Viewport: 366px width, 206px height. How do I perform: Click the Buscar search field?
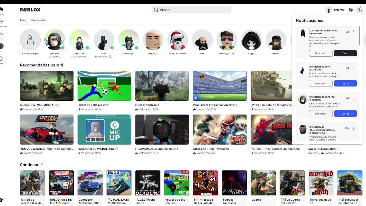coord(192,10)
